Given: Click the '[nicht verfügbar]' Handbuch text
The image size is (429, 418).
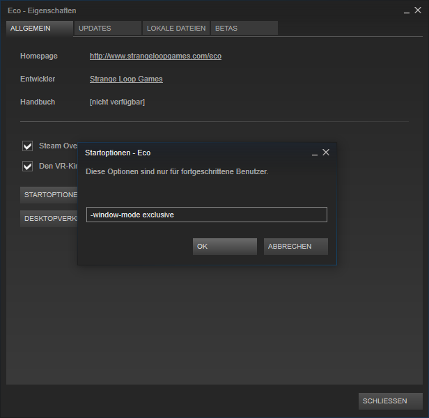Looking at the screenshot, I should pyautogui.click(x=117, y=102).
